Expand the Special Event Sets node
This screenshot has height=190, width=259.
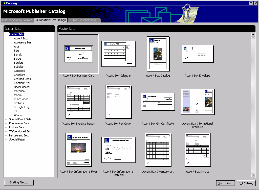(6, 119)
